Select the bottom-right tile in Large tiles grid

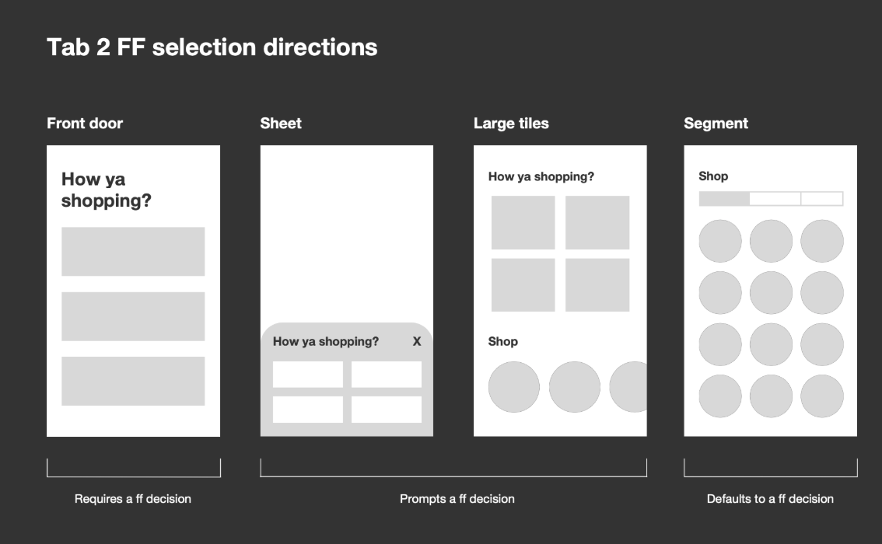(598, 286)
